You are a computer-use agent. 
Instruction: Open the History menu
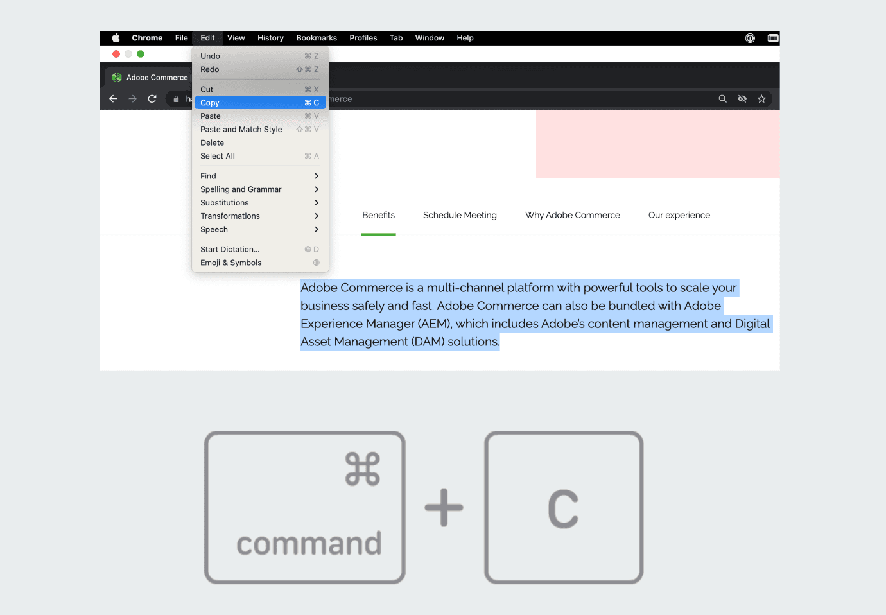click(x=270, y=38)
